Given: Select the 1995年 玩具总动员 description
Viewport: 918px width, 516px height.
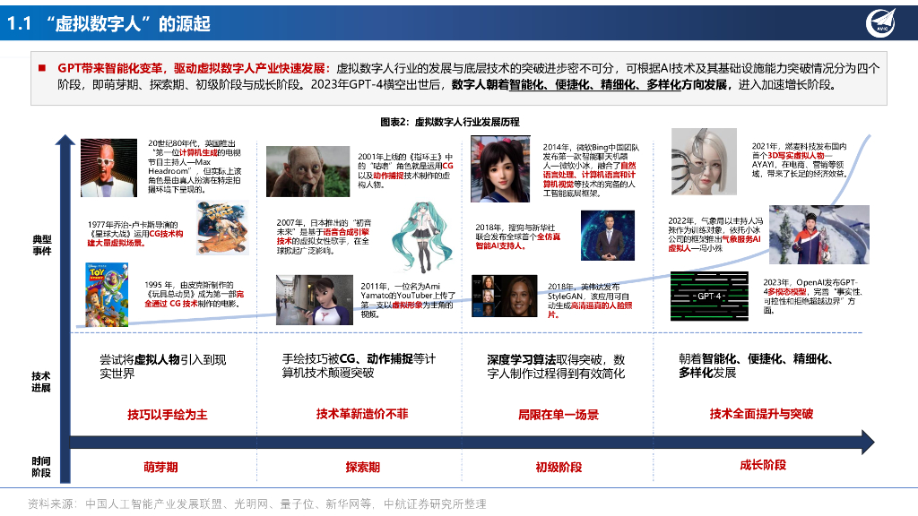Looking at the screenshot, I should [x=195, y=294].
